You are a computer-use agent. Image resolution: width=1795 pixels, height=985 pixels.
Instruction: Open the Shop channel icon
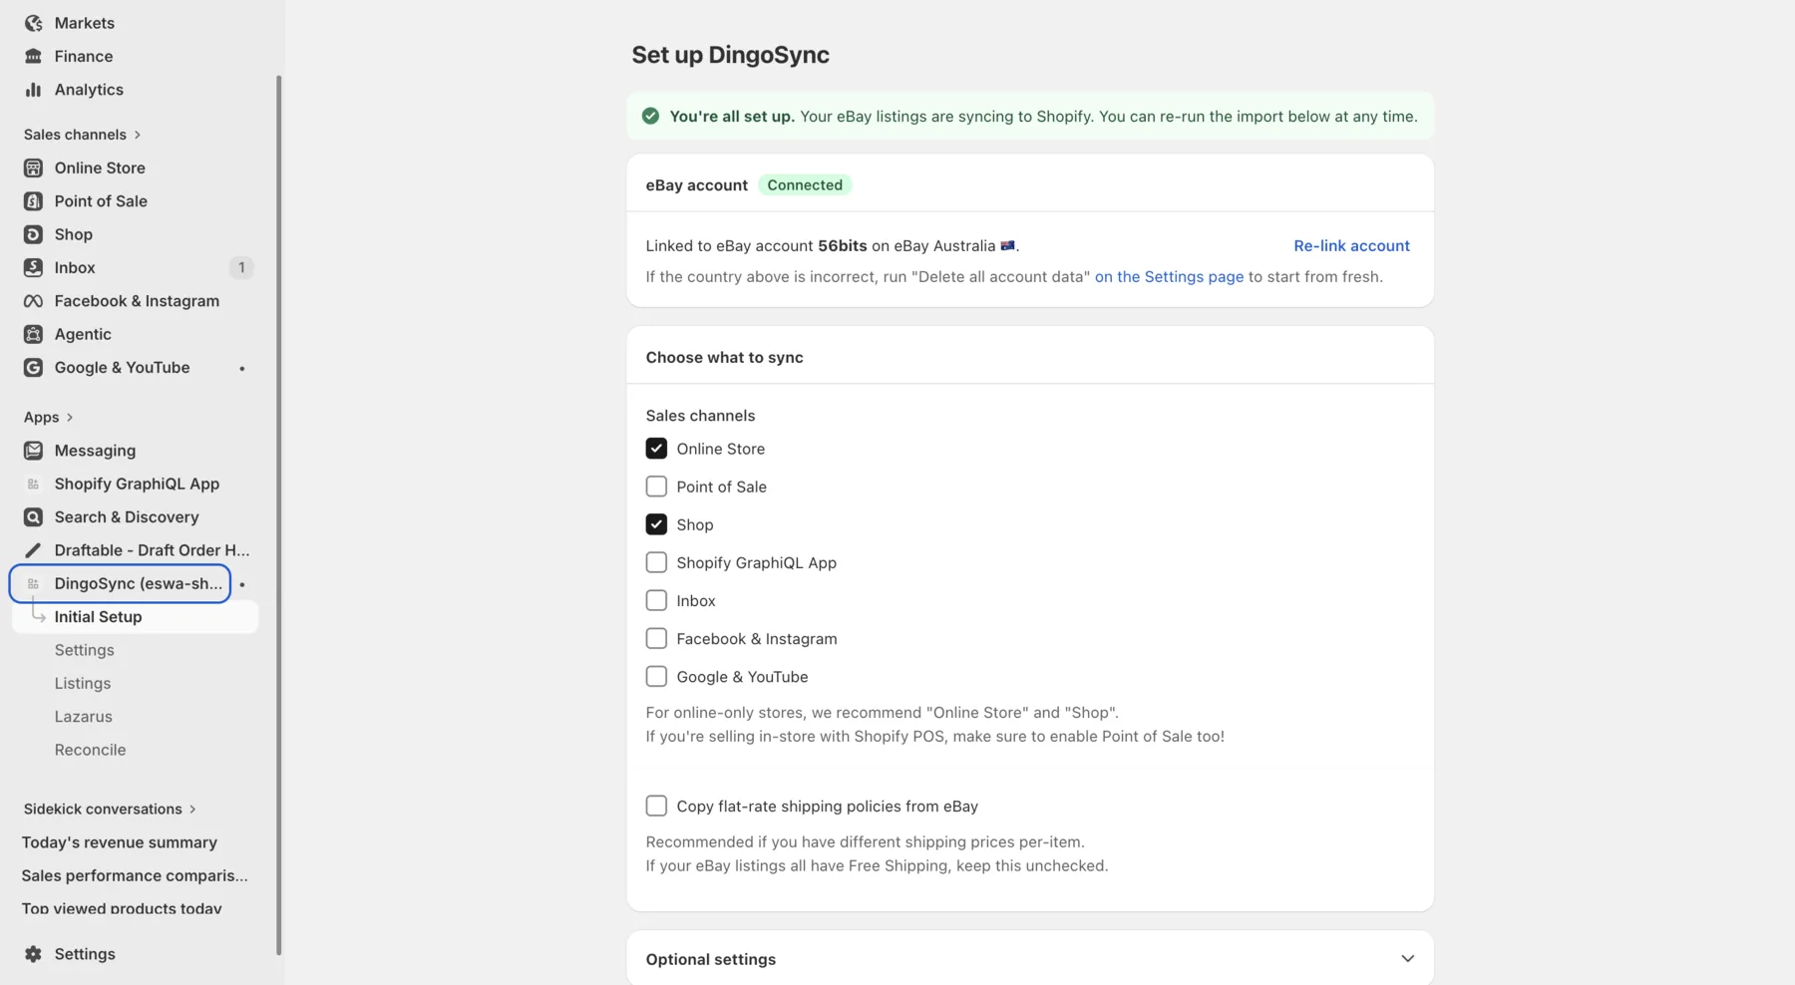tap(33, 234)
